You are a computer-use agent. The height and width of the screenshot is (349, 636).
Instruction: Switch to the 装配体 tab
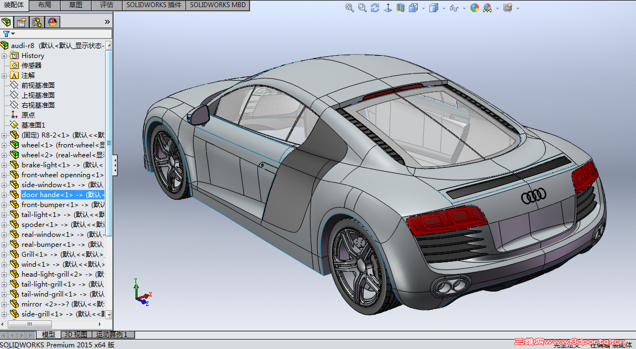click(14, 5)
